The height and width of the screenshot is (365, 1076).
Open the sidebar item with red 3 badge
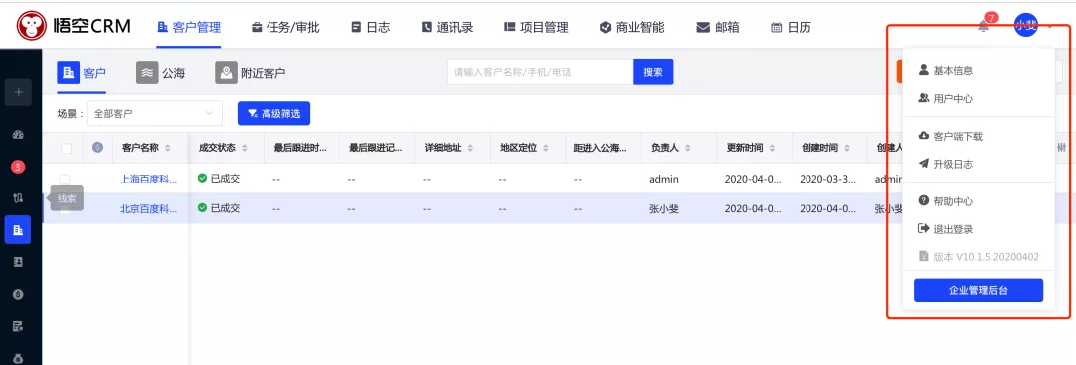coord(19,166)
